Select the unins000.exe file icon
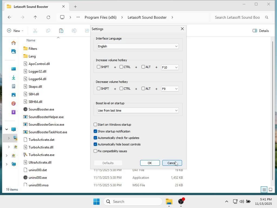Image resolution: width=277 pixels, height=208 pixels. 25,178
